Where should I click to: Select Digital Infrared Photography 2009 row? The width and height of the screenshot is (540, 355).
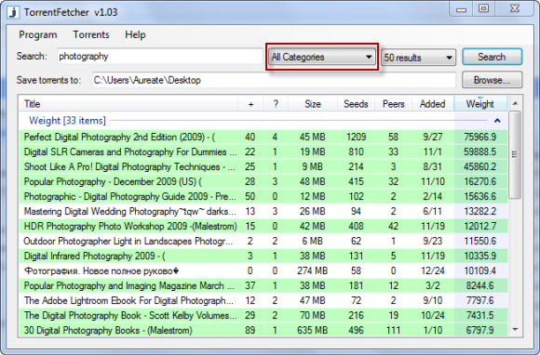click(x=263, y=256)
